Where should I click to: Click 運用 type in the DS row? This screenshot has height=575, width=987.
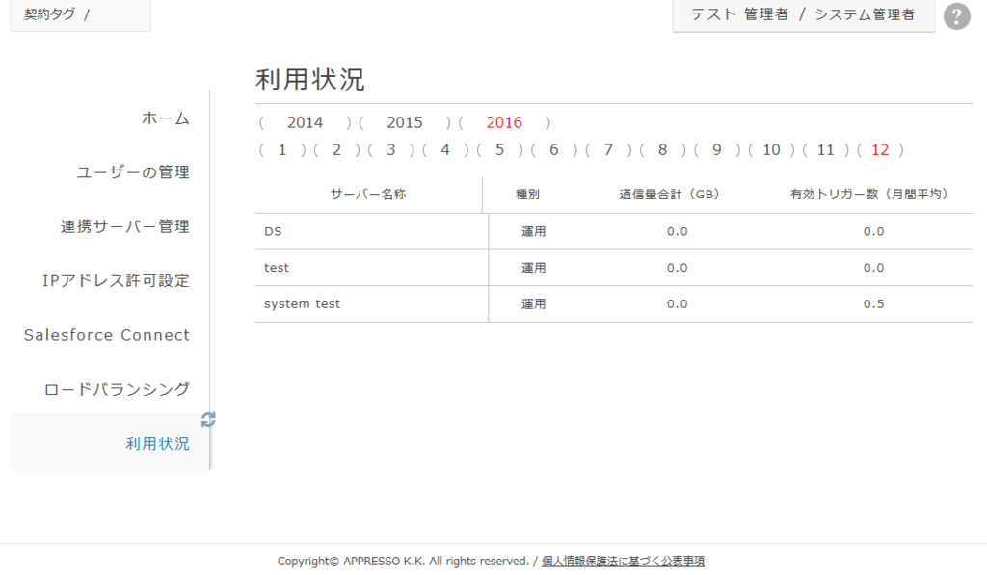click(x=533, y=231)
